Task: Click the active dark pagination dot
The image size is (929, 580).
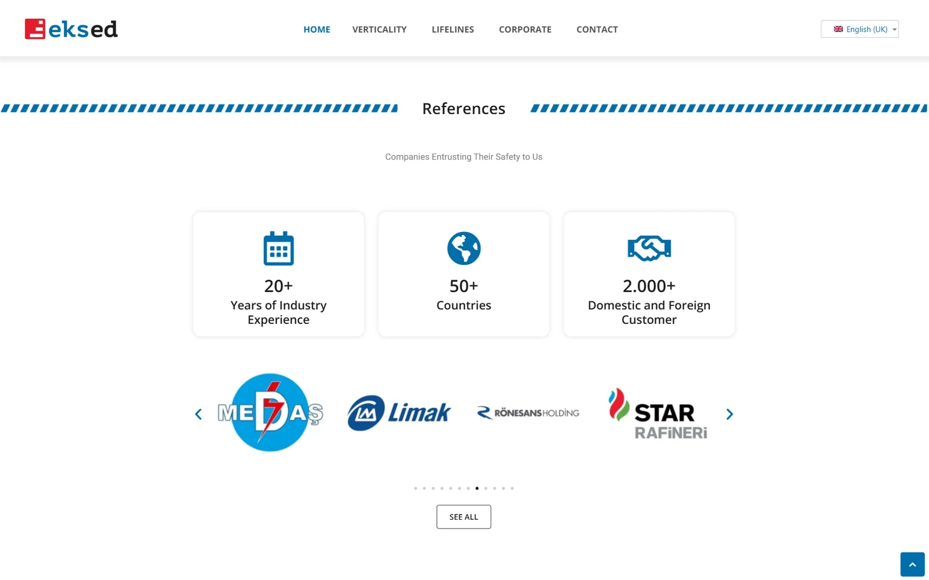Action: point(477,488)
